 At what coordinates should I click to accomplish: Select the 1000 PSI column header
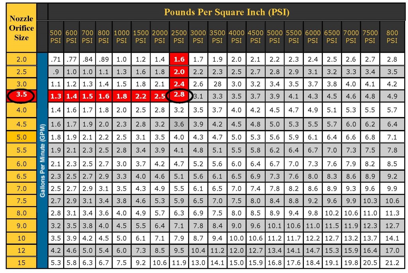(121, 37)
